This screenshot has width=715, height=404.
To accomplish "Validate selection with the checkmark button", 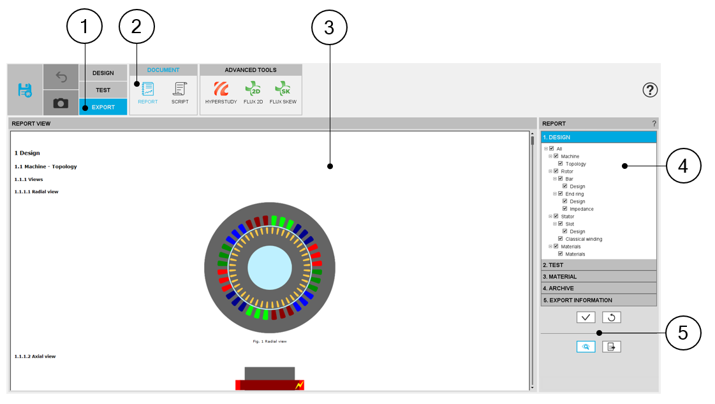I will tap(586, 317).
